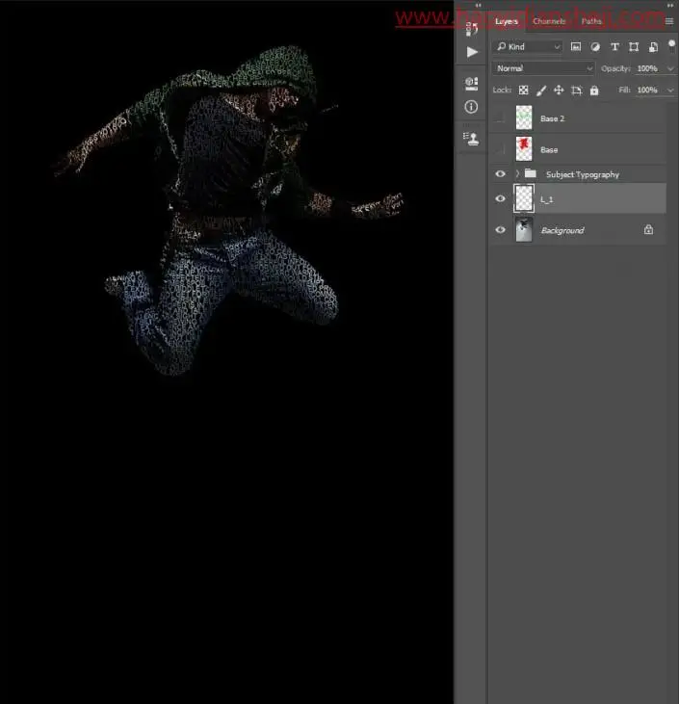Hide the L_1 layer
The width and height of the screenshot is (679, 704).
(500, 198)
